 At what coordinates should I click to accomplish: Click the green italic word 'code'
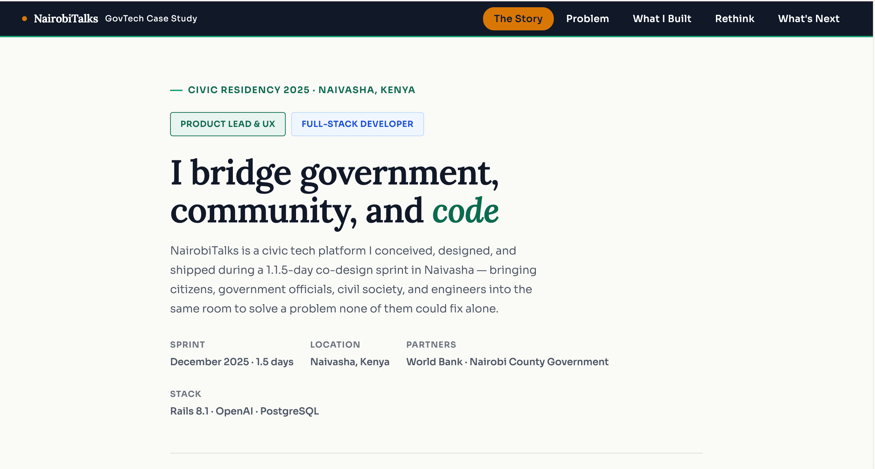tap(465, 211)
